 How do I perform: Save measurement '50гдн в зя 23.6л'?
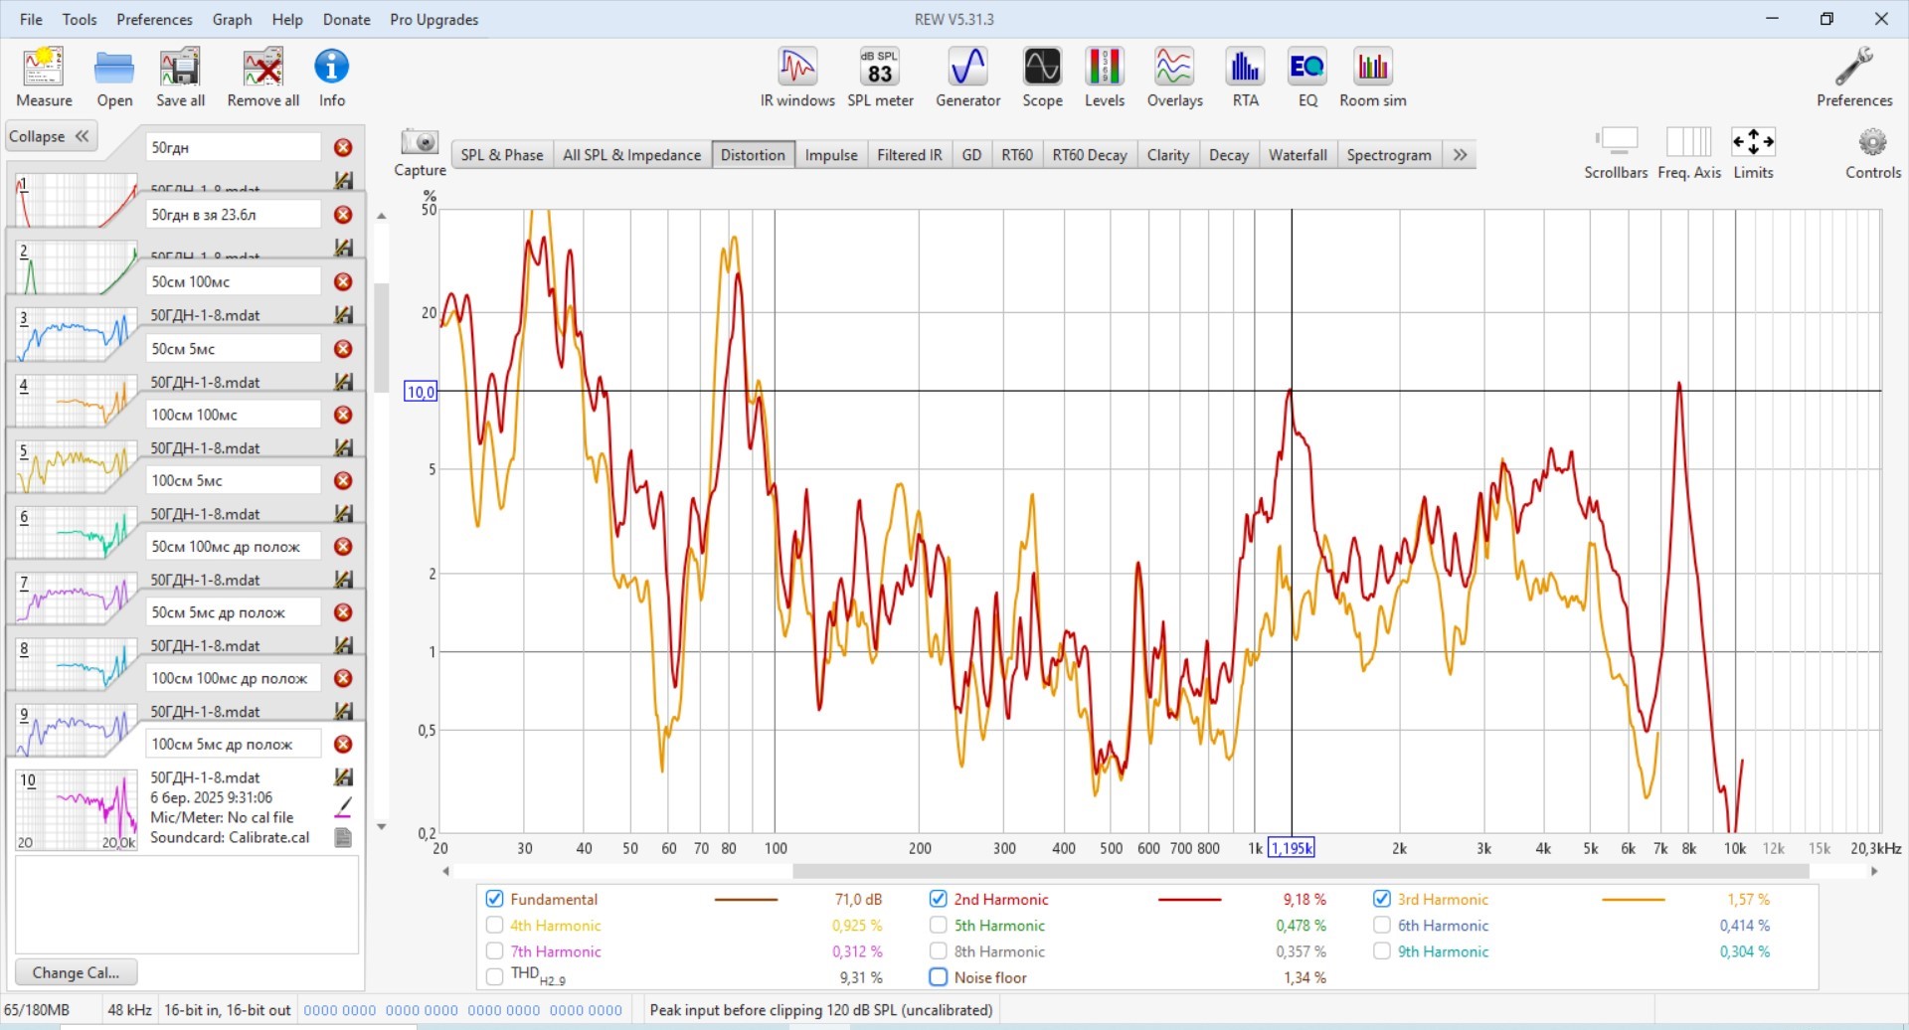(x=343, y=248)
